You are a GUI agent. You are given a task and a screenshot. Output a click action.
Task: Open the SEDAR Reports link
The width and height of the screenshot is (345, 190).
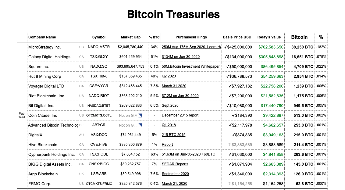tap(175, 164)
